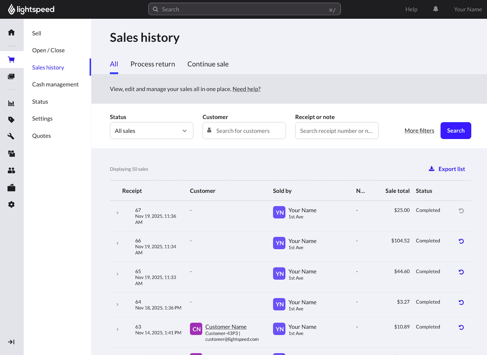The width and height of the screenshot is (487, 355).
Task: Open the Setup gear icon in the sidebar
Action: click(11, 204)
